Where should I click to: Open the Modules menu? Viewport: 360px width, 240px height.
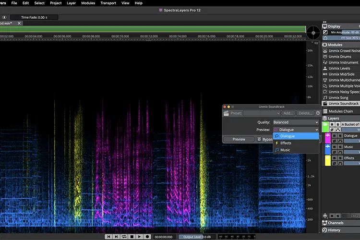88,3
